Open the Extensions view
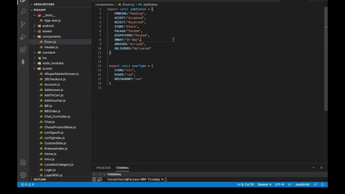This screenshot has height=194, width=345. 23,50
